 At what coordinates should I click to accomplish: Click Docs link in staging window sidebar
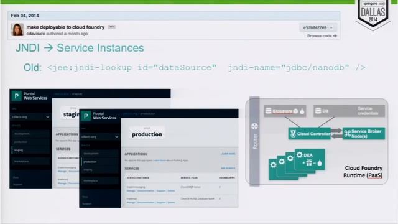pos(16,177)
